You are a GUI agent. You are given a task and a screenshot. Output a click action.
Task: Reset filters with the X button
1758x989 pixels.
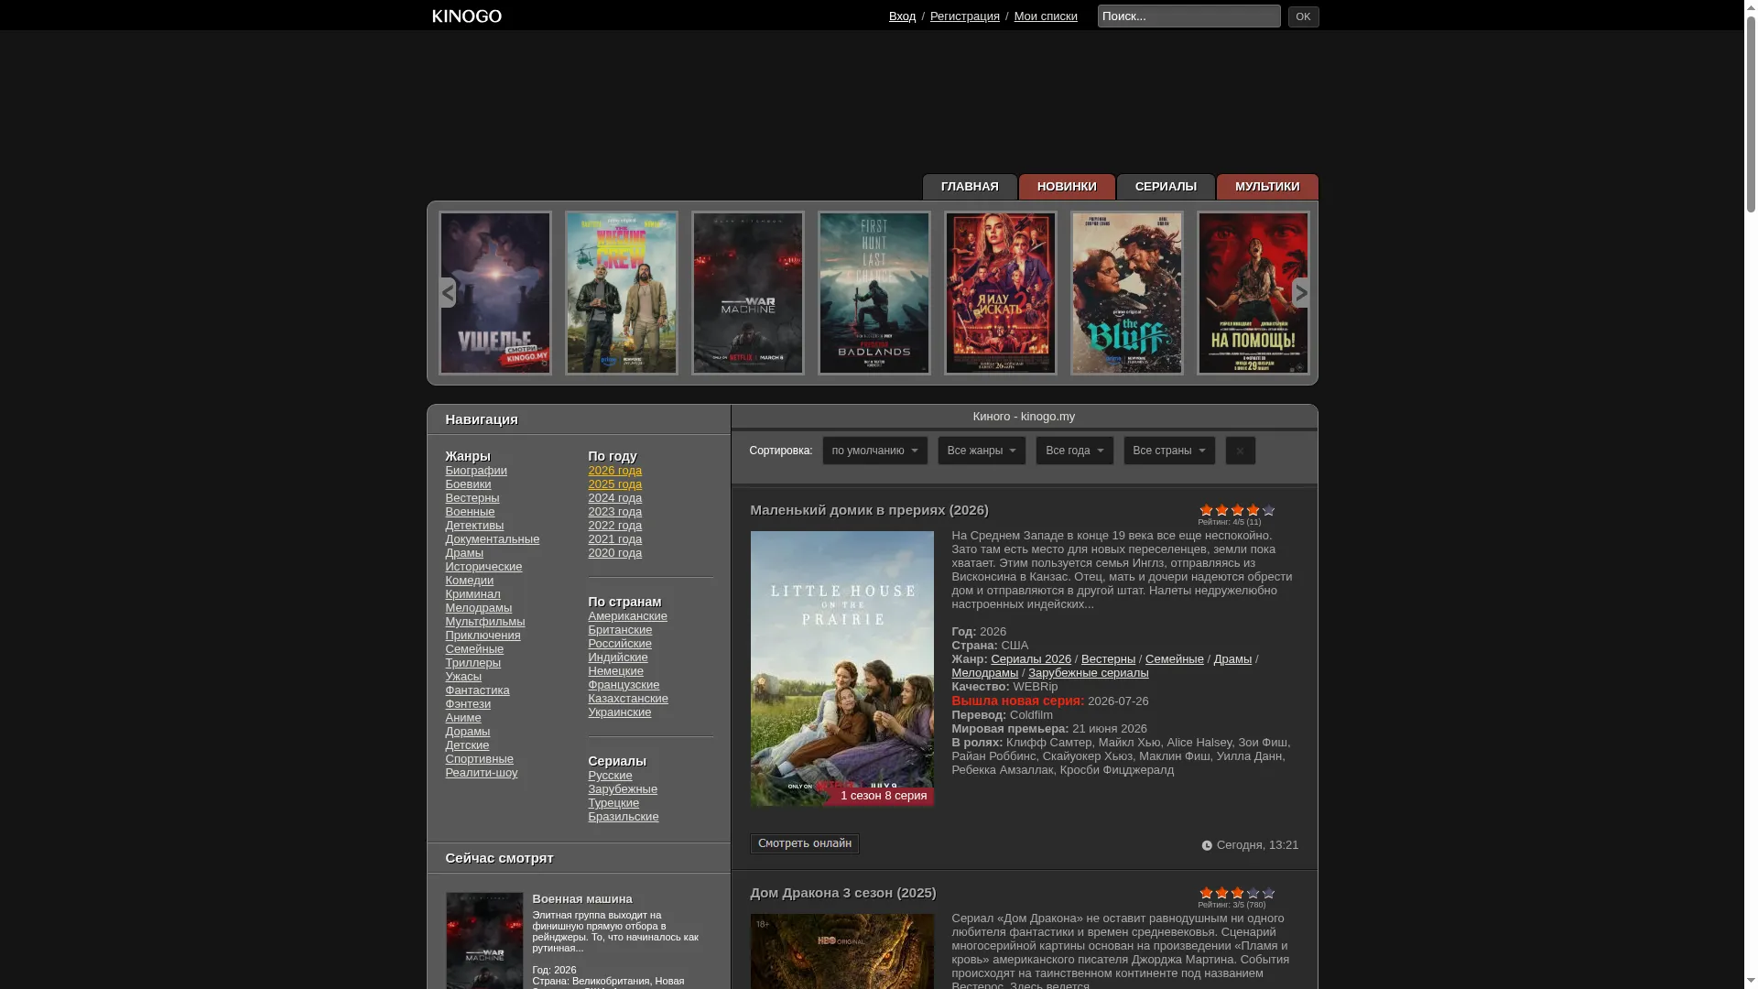point(1241,451)
